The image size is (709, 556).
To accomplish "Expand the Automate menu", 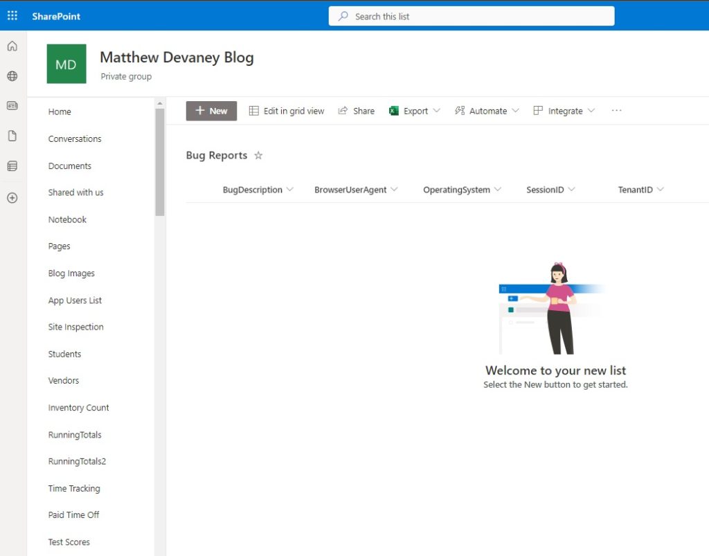I will pos(487,111).
